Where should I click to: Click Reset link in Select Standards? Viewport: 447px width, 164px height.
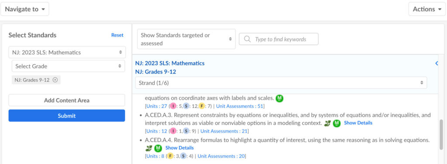tap(117, 35)
